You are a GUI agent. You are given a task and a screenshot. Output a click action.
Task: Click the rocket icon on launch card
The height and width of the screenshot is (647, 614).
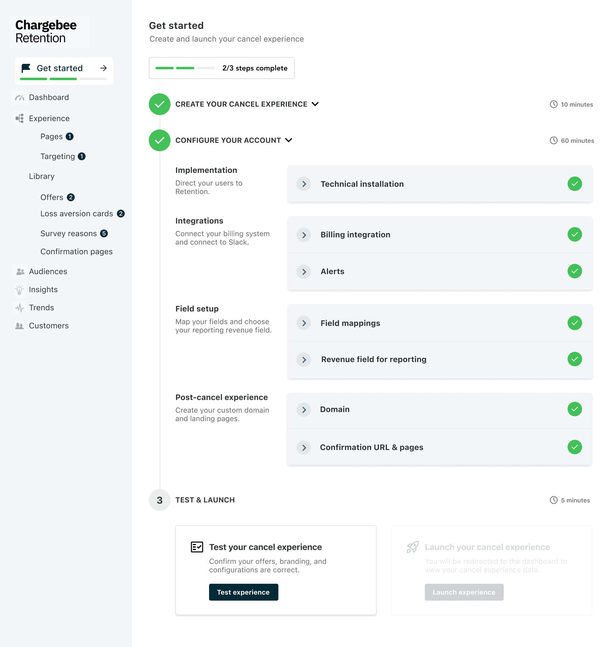412,547
